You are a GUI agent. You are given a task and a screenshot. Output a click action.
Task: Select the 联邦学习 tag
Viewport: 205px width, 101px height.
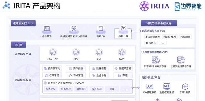point(151,43)
